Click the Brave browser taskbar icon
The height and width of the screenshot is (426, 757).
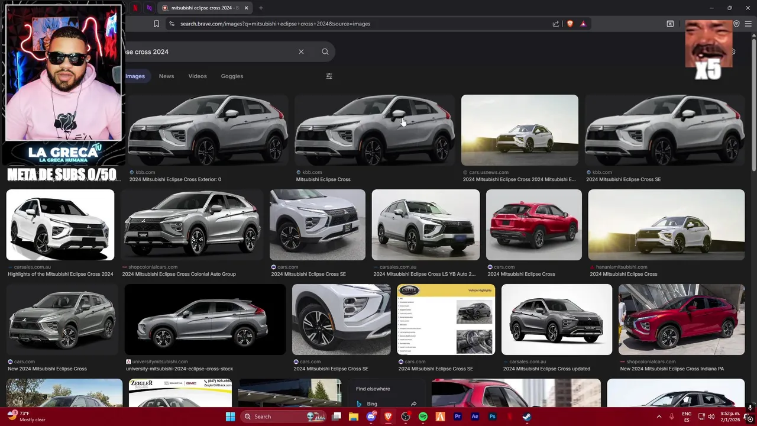[x=388, y=417]
